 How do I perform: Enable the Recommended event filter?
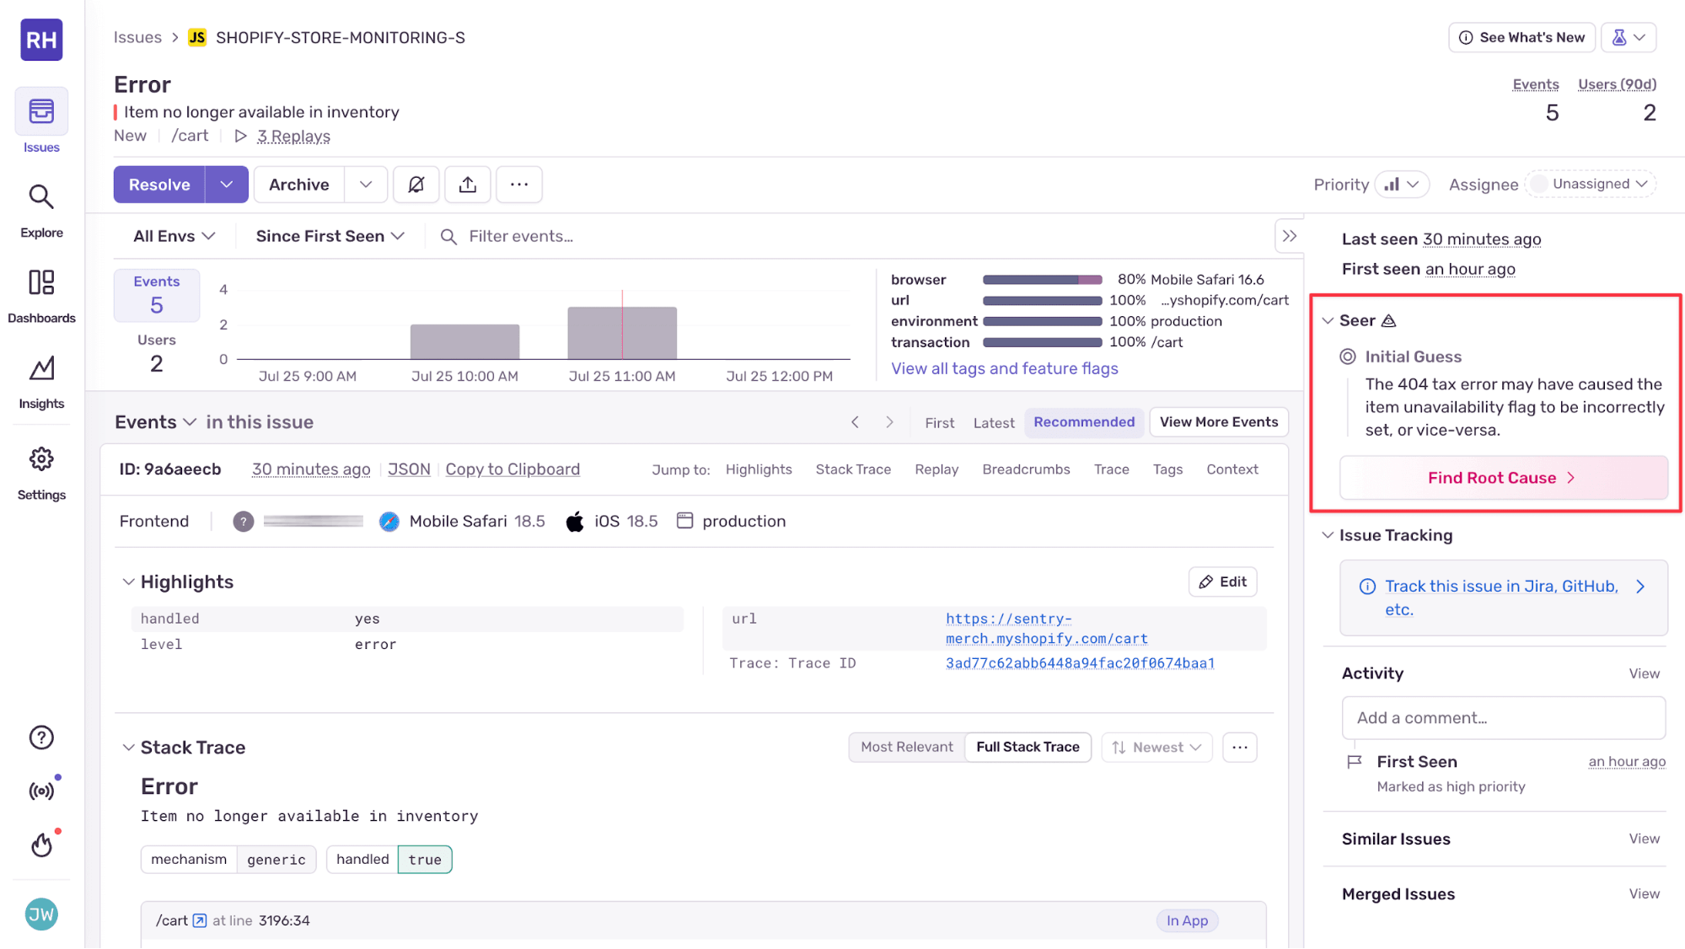1083,421
